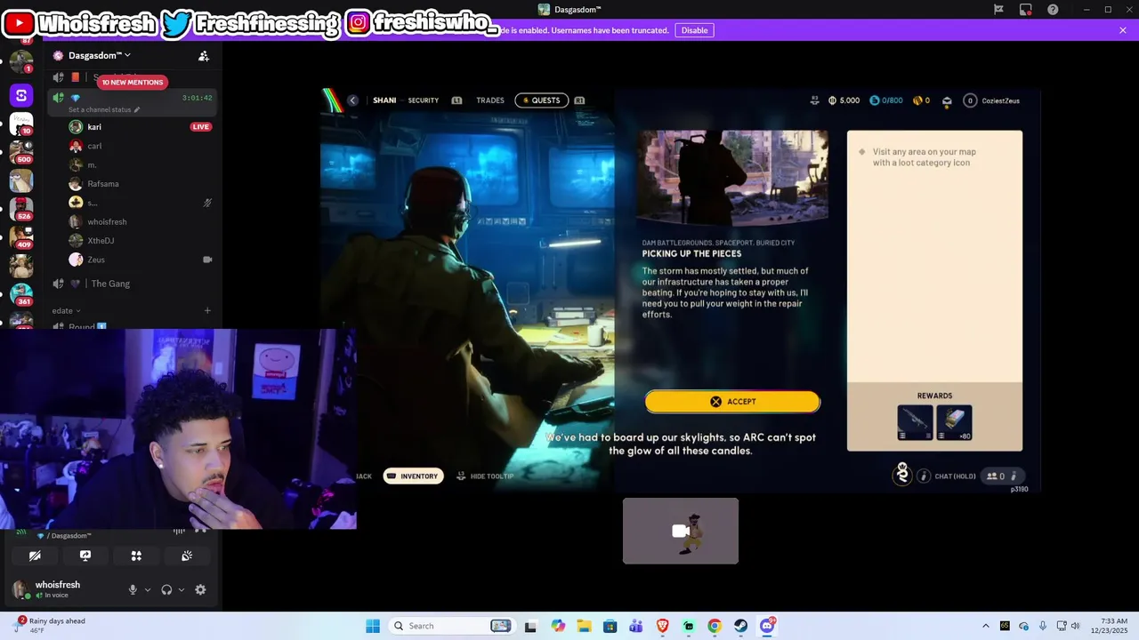Switch to the Quests tab
1139x640 pixels.
pos(542,100)
